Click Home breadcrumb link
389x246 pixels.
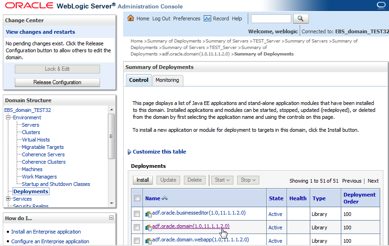137,41
